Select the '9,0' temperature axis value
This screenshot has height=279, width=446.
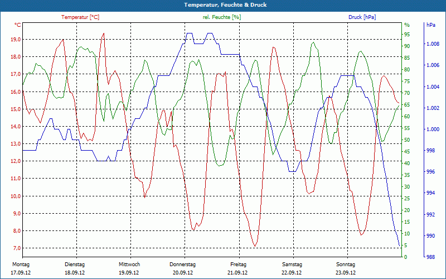point(17,214)
